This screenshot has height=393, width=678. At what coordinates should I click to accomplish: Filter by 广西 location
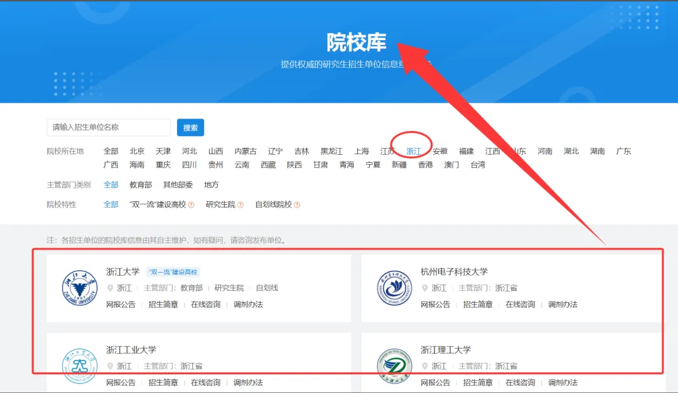tap(110, 165)
